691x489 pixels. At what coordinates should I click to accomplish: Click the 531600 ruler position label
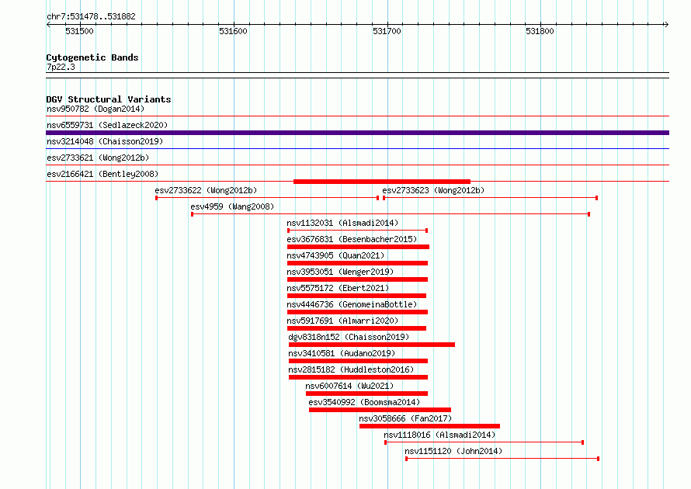click(x=233, y=31)
